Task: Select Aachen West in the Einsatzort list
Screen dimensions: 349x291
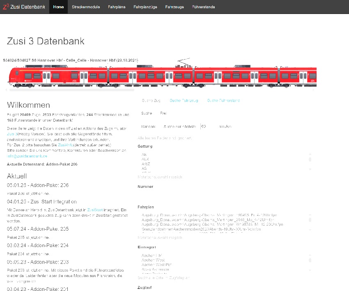Action: pos(153,260)
